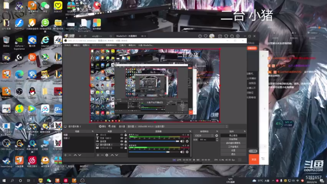This screenshot has height=184, width=327.
Task: Open the Internet Explorer desktop shortcut
Action: point(45,43)
